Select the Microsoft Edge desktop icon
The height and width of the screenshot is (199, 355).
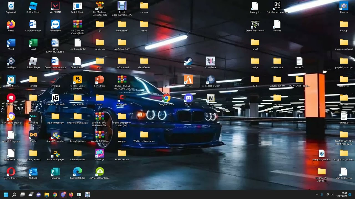point(78,174)
